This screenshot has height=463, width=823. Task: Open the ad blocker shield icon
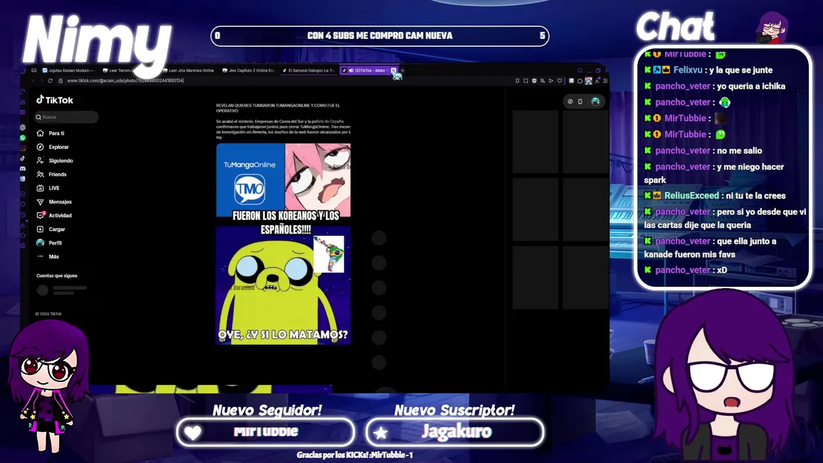point(534,81)
